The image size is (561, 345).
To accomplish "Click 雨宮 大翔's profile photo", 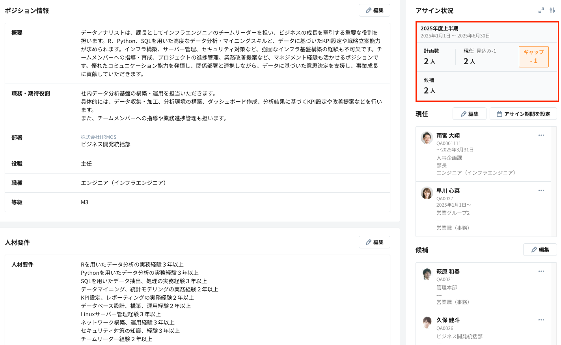I will tap(426, 138).
